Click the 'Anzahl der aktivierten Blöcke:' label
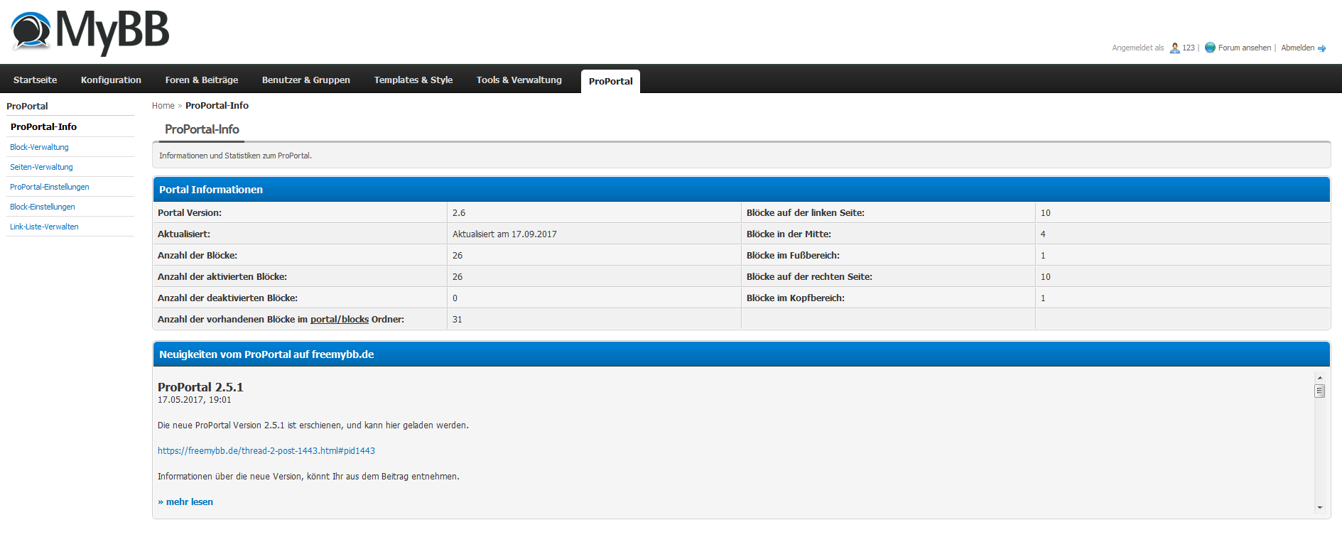This screenshot has height=537, width=1342. pyautogui.click(x=222, y=276)
